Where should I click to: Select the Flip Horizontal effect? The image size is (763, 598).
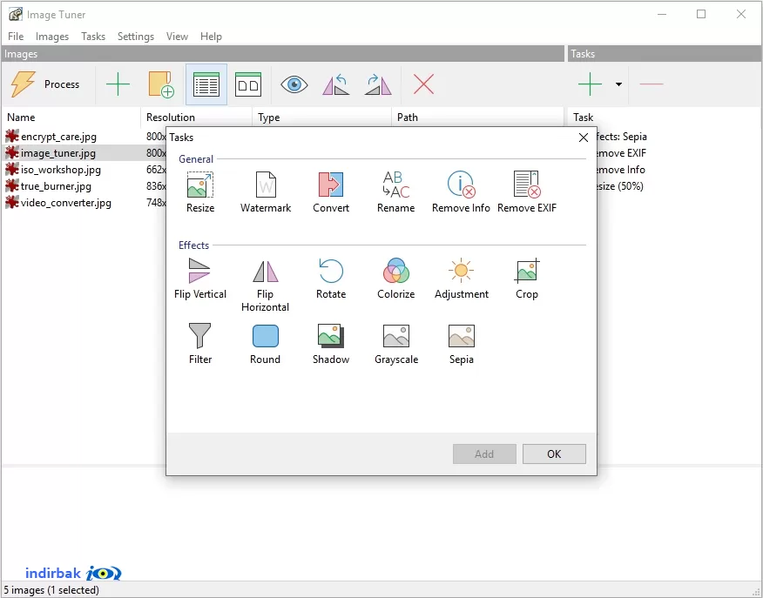point(265,285)
